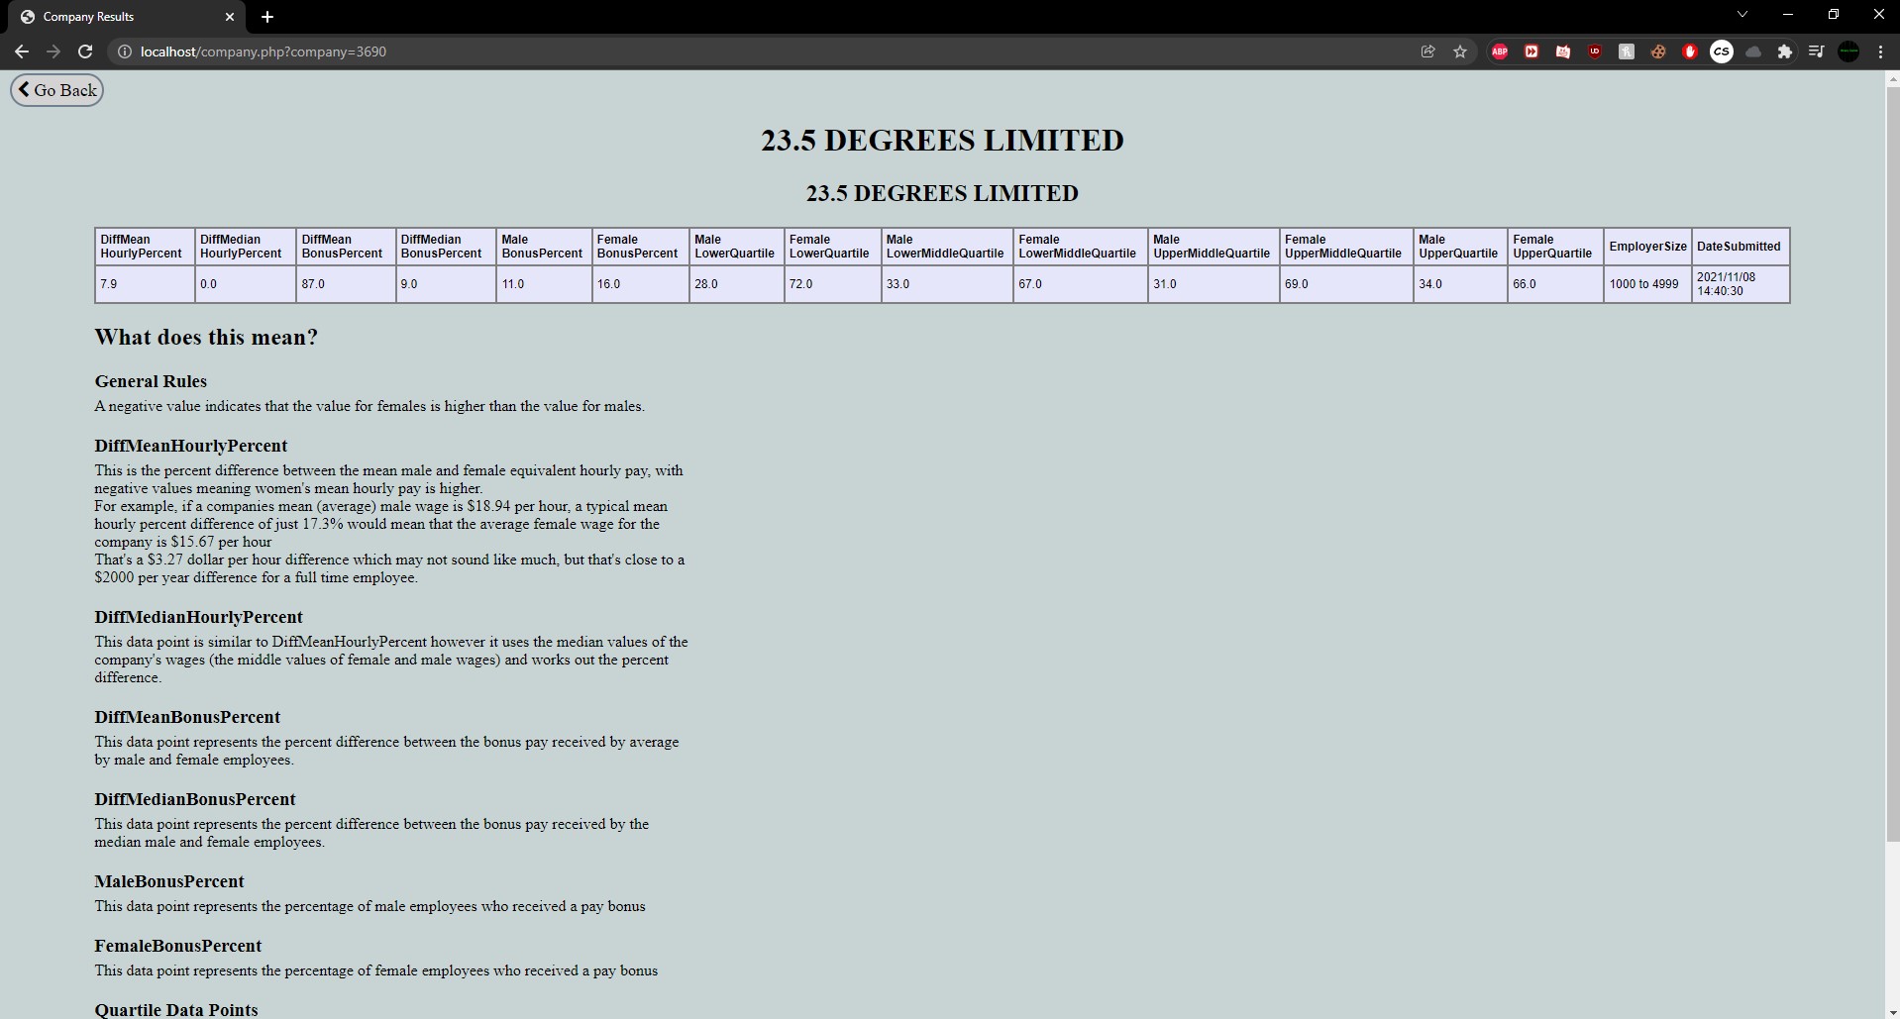Open a new browser tab
The height and width of the screenshot is (1019, 1900).
click(267, 17)
